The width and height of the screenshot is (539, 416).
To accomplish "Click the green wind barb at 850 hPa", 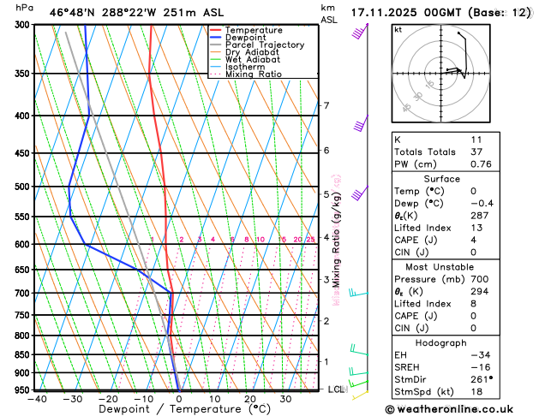I will (x=359, y=350).
